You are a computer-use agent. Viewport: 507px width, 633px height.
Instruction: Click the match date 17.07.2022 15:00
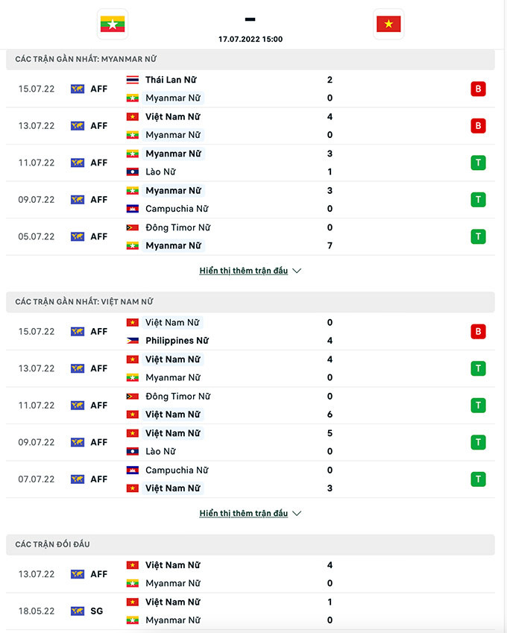click(251, 39)
